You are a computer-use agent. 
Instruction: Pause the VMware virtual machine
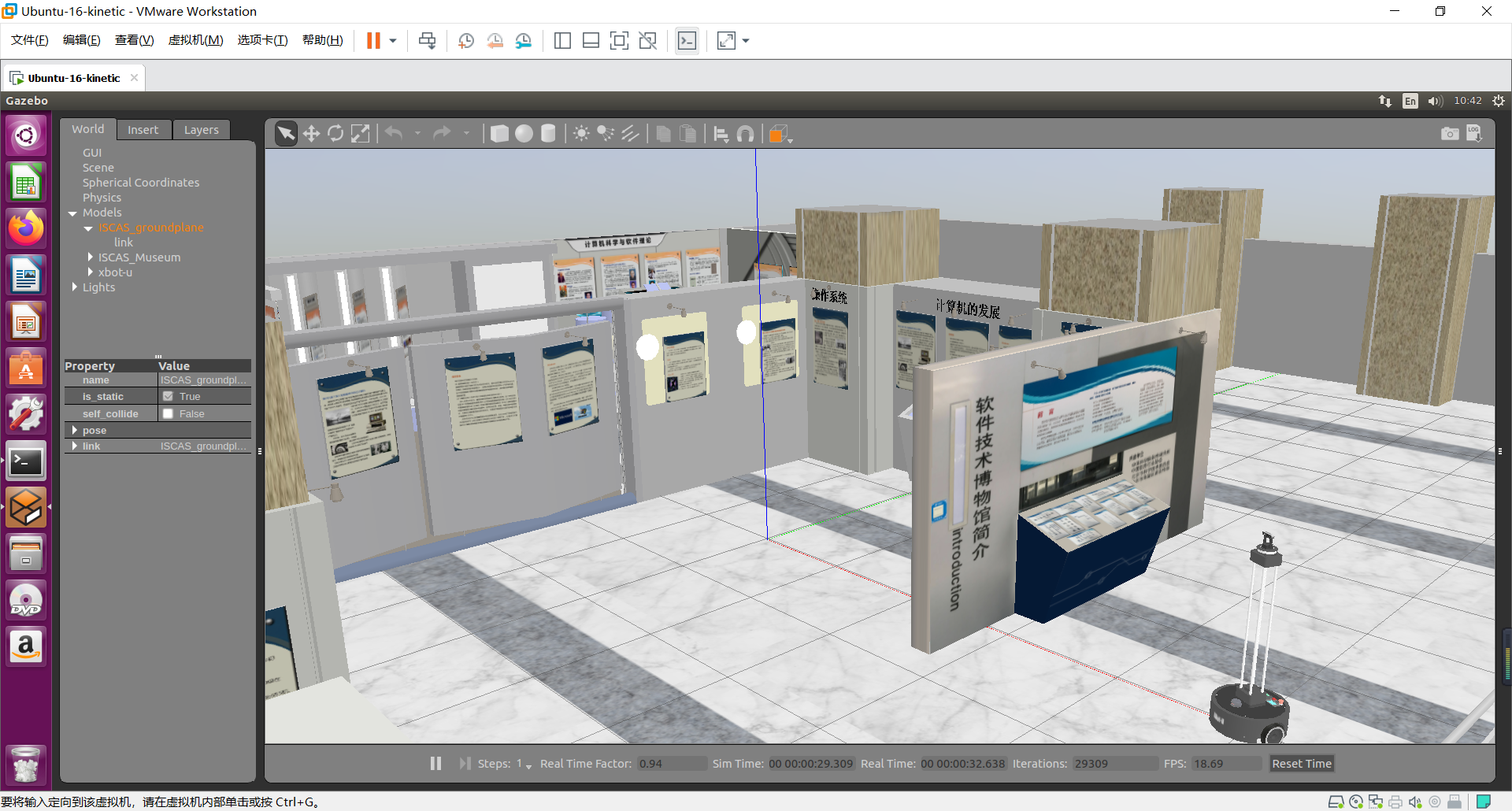click(373, 41)
